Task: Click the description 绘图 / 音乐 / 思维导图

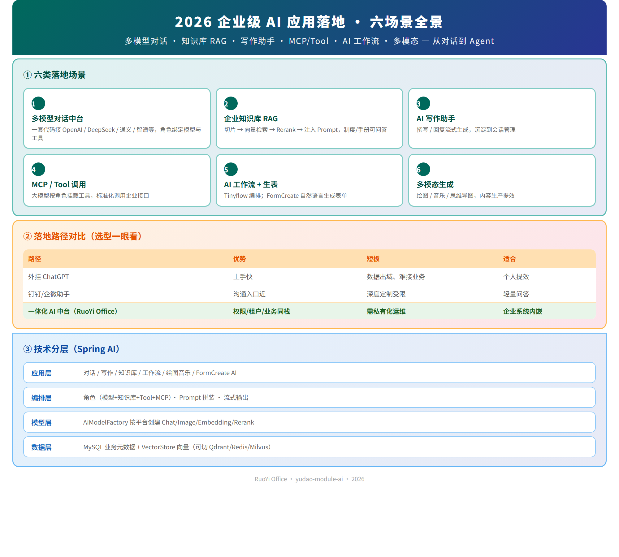Action: (465, 196)
